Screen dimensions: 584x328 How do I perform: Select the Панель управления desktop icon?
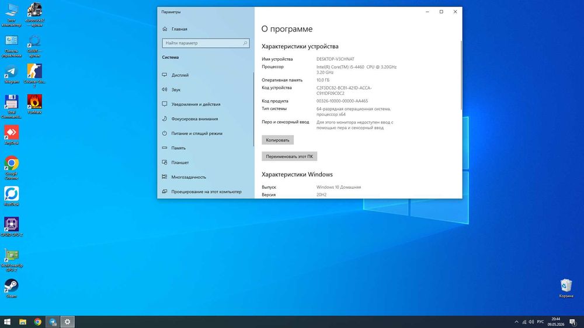pyautogui.click(x=12, y=46)
